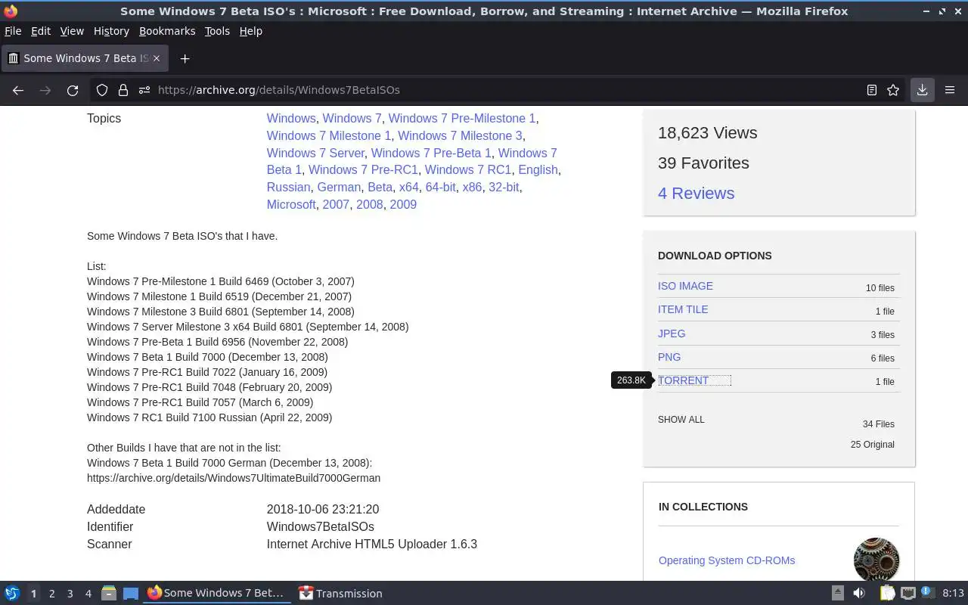Click the Windows 7 Pre-Milestone 1 topic
Viewport: 968px width, 605px height.
(462, 118)
